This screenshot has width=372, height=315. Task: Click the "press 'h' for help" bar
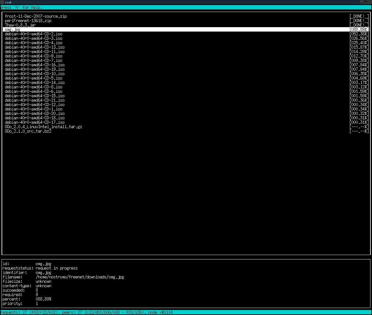point(21,7)
